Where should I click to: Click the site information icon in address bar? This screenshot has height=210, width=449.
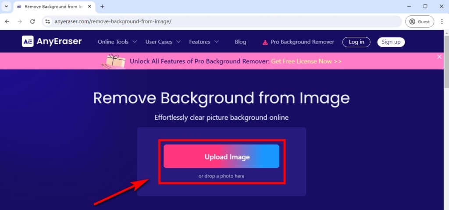(x=48, y=21)
